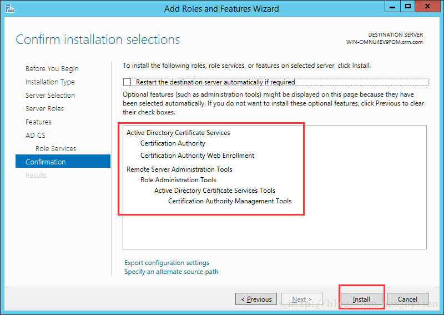The height and width of the screenshot is (315, 444).
Task: Select Certification Authority Management Tools entry
Action: coord(230,201)
